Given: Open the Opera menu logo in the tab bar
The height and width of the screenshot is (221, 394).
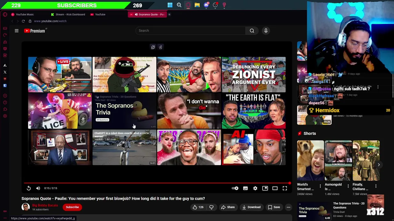Looking at the screenshot, I should [x=5, y=14].
